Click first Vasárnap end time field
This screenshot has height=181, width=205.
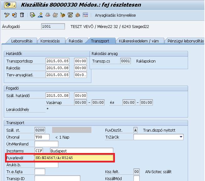[98, 102]
